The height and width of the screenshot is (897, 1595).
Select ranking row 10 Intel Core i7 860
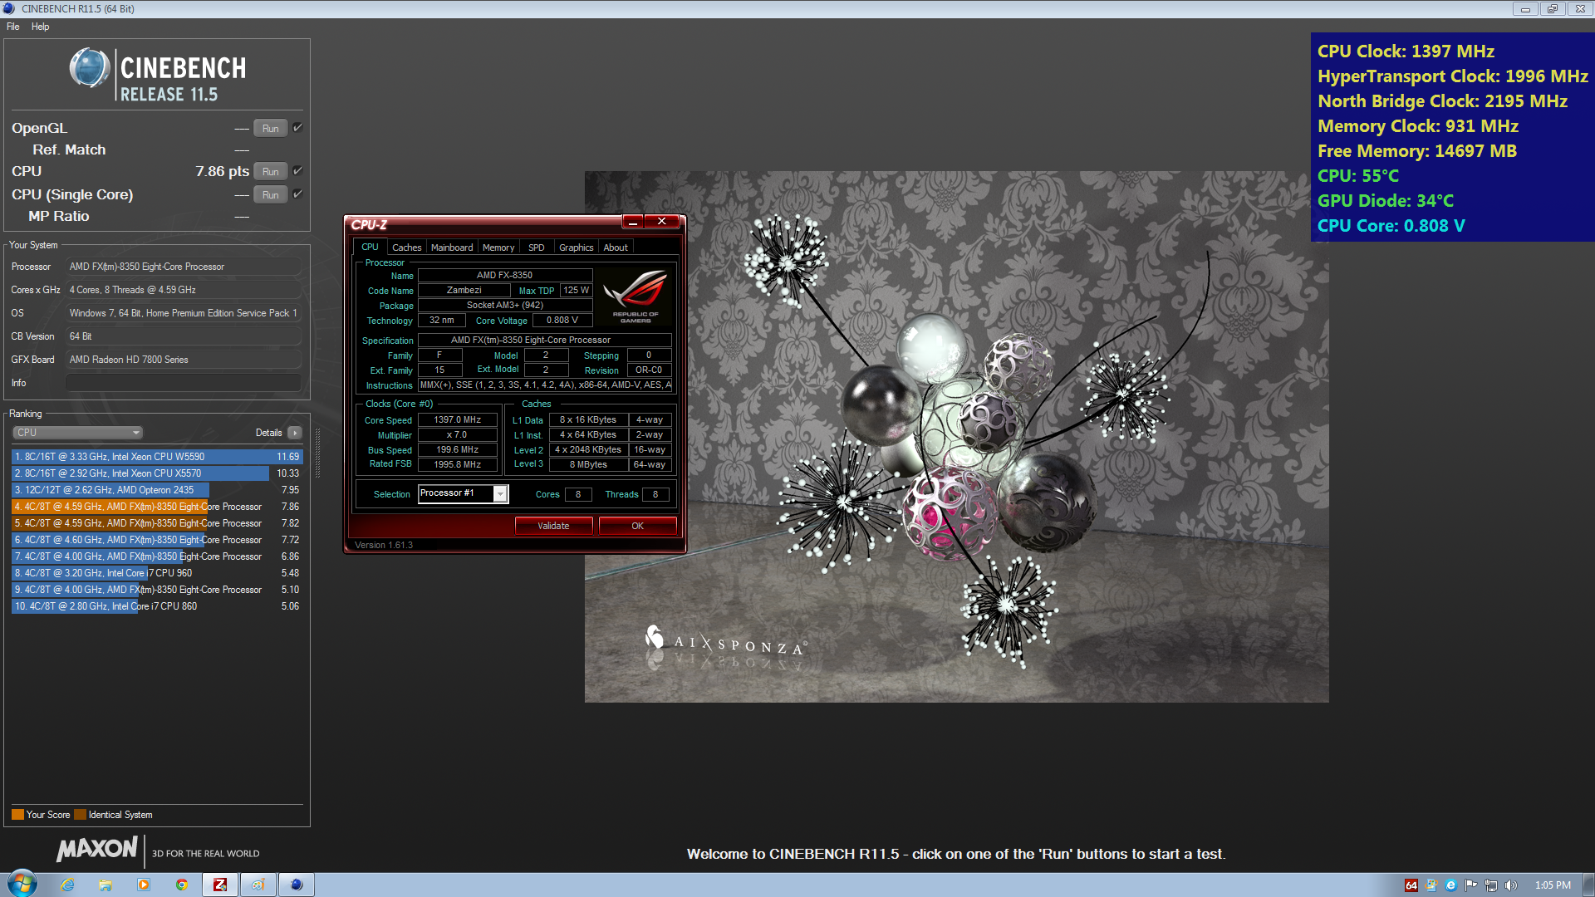click(x=157, y=606)
